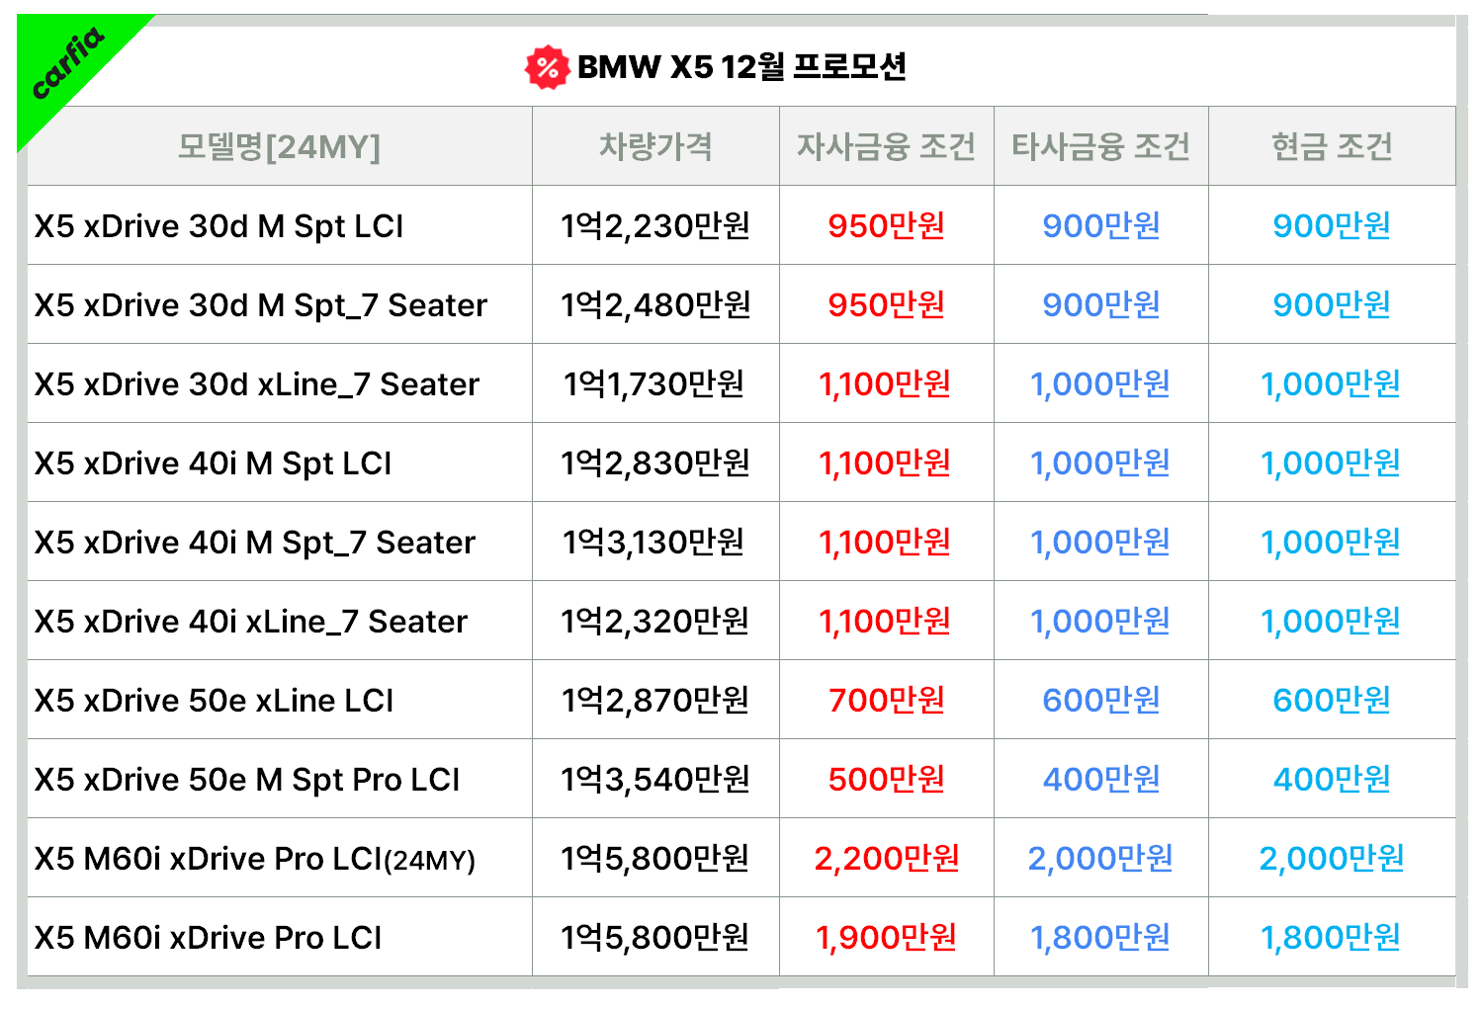Click the 1억3,130만원 vehicle price
1479x1009 pixels.
pos(654,542)
